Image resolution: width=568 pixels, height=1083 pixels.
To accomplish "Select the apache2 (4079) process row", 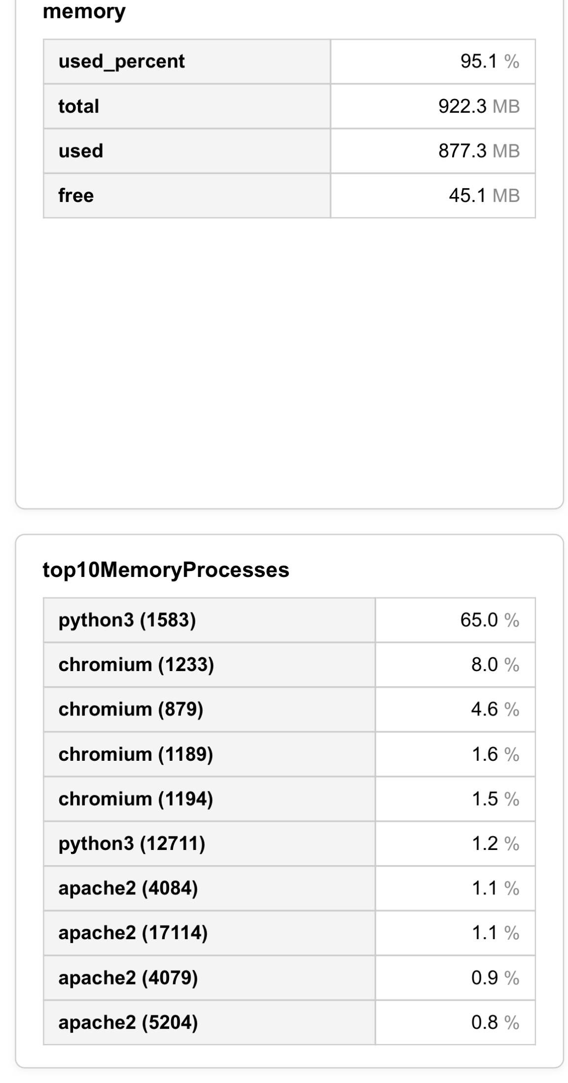I will point(128,978).
